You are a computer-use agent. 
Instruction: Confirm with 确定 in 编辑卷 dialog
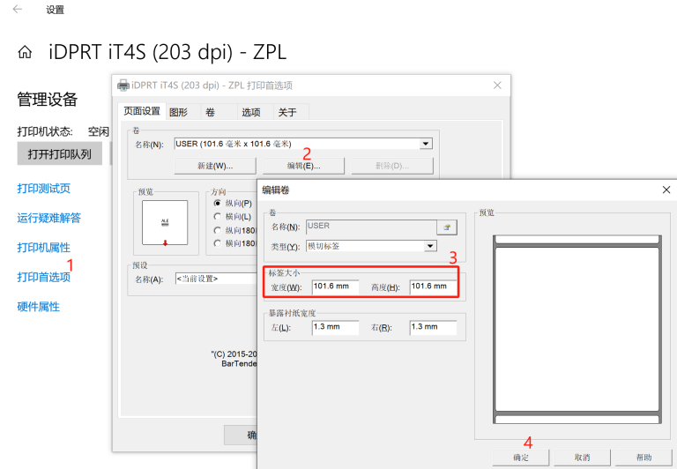click(x=521, y=458)
